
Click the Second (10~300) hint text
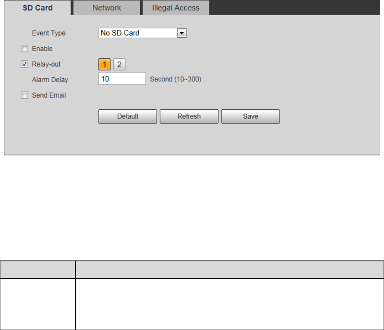point(175,79)
